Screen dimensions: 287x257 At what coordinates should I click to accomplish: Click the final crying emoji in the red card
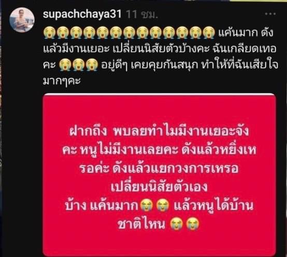[x=192, y=224]
